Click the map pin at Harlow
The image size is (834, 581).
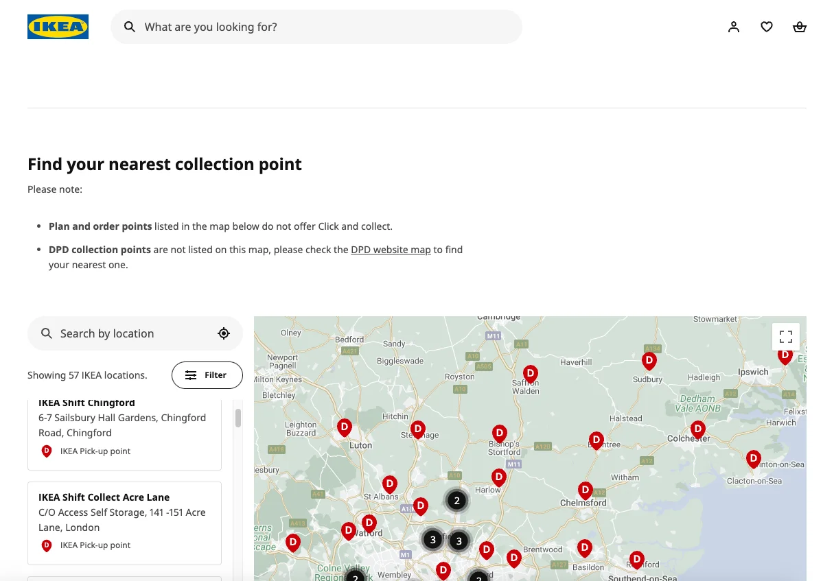(x=499, y=477)
